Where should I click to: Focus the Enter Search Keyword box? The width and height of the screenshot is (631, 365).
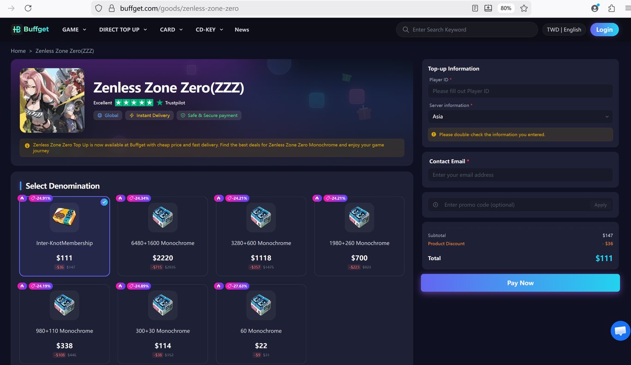click(x=467, y=30)
